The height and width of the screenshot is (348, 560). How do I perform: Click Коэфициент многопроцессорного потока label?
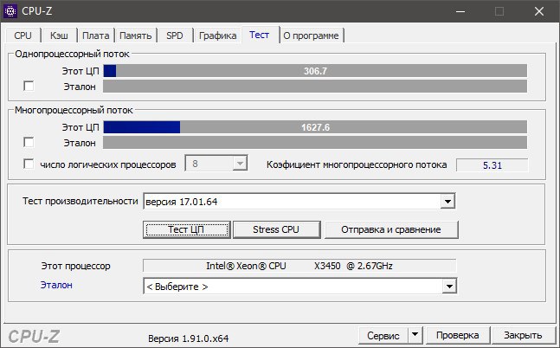tap(357, 164)
